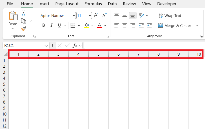Open font color palette arrow
Screen dimensions: 205x129
point(105,25)
